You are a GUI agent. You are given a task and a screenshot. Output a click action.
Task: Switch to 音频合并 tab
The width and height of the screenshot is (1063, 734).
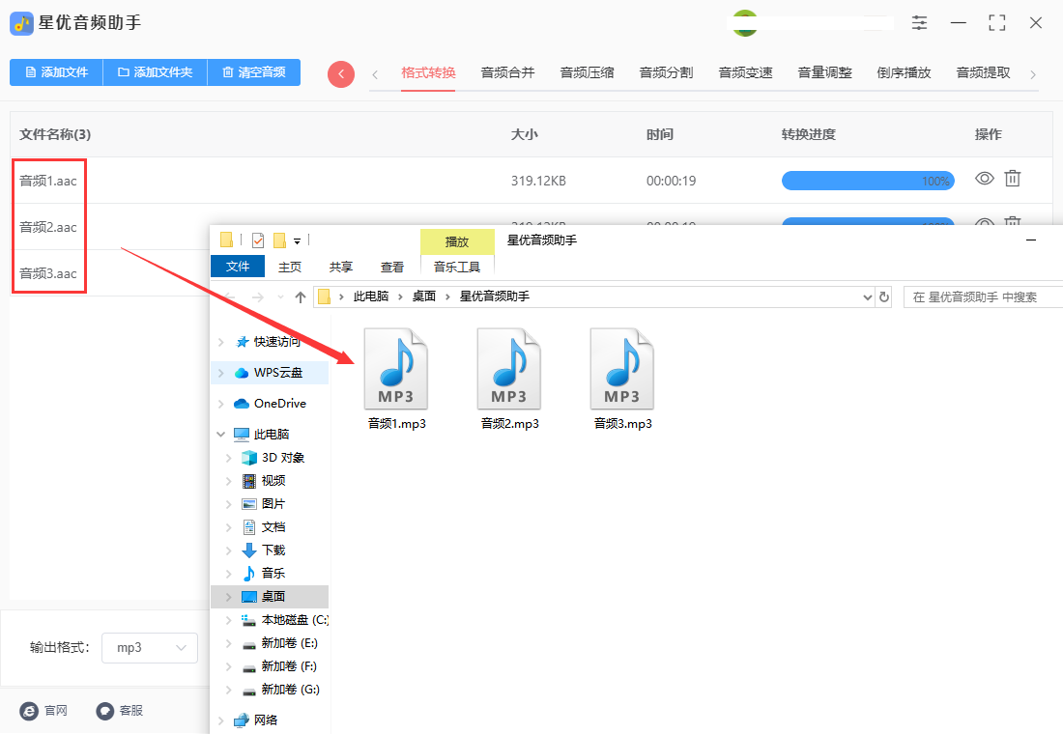pos(507,73)
